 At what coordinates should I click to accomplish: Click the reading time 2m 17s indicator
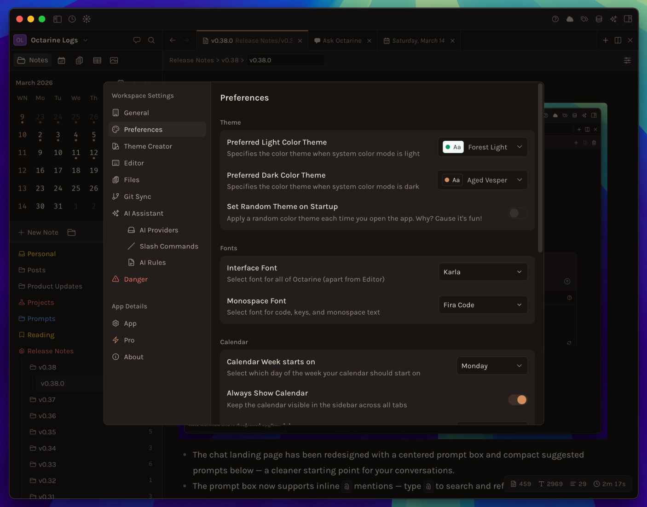tap(609, 484)
